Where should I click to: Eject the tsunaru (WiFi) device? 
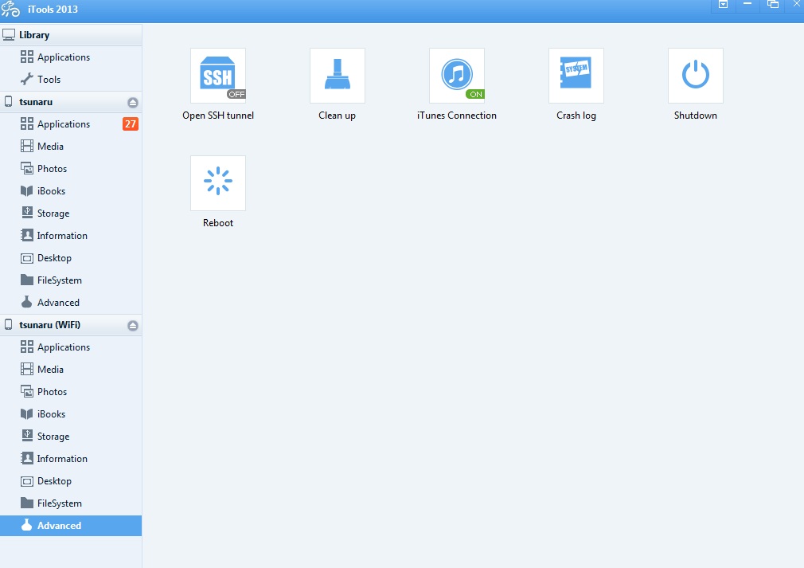click(133, 325)
